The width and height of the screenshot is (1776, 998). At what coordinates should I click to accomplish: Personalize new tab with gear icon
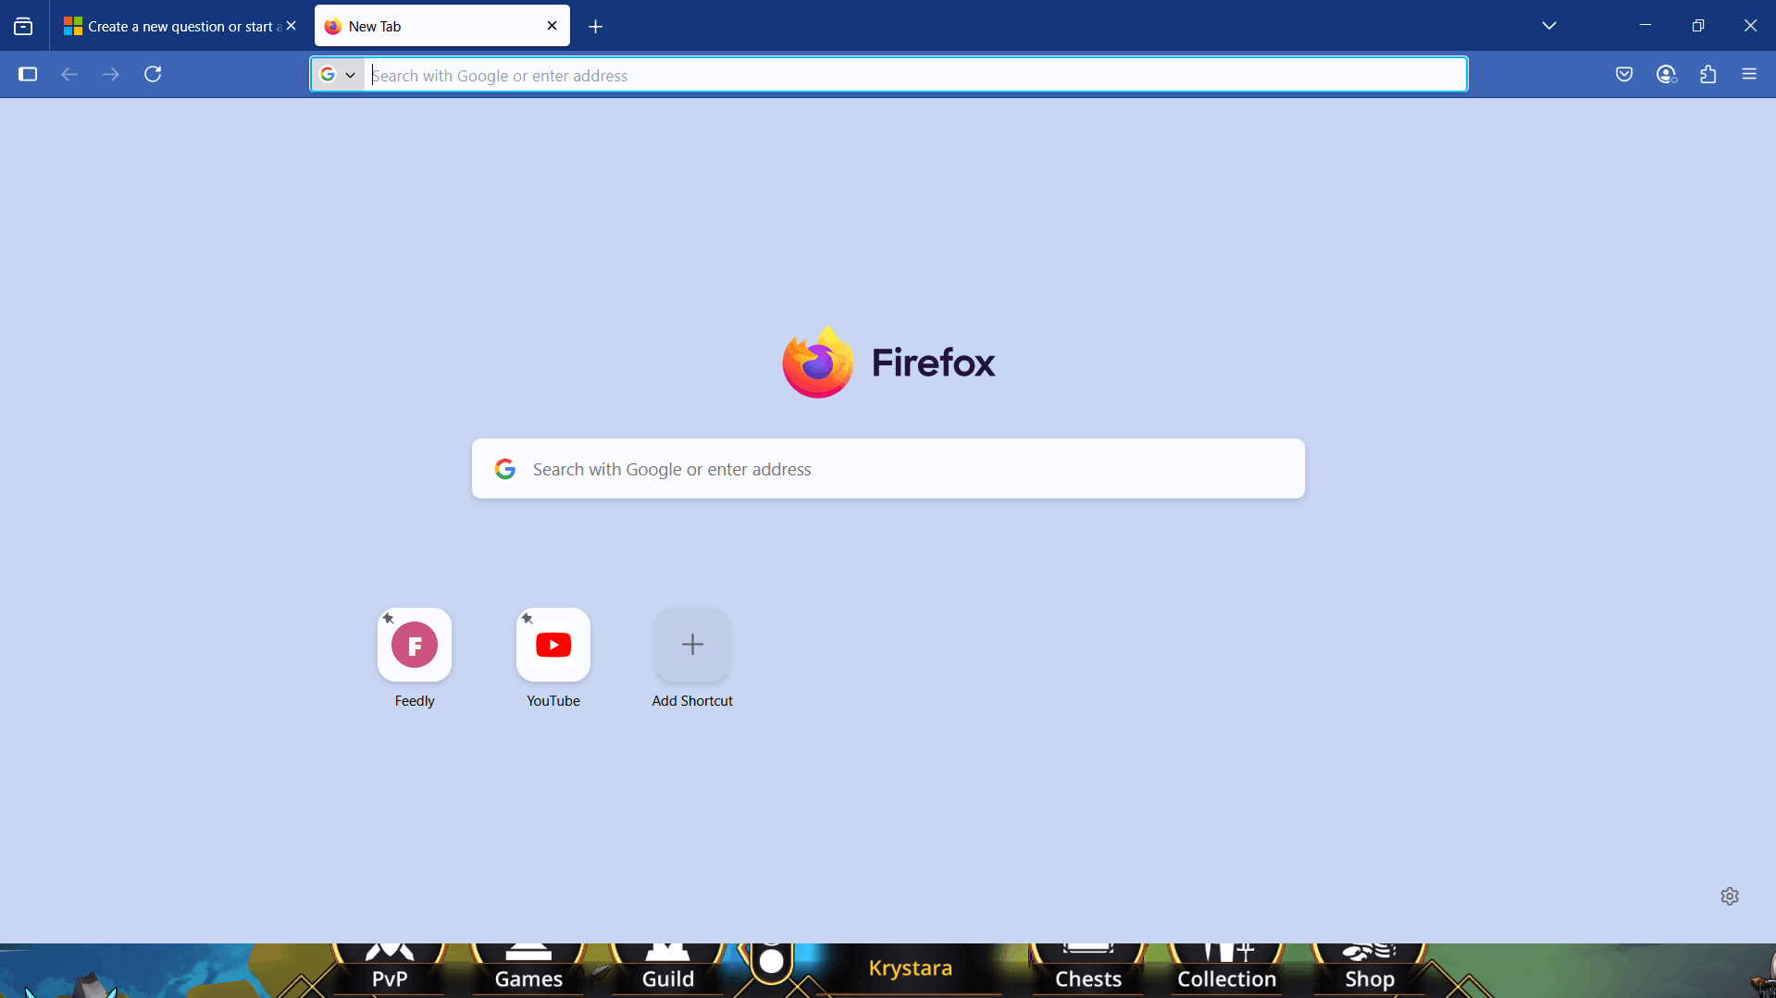pyautogui.click(x=1730, y=896)
